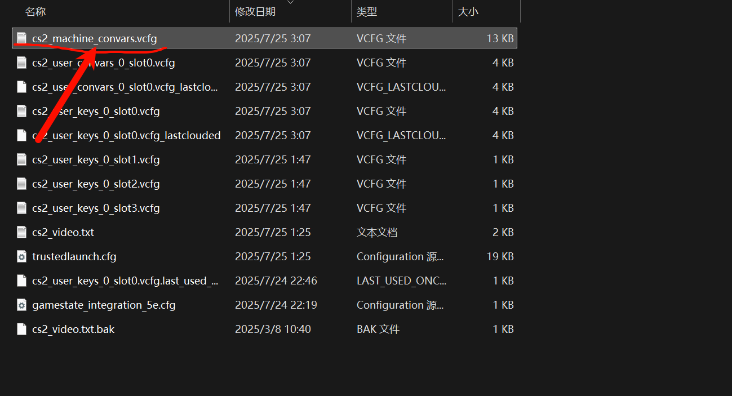Select the cs2_user_convars_0_slot0.vcfg file name

tap(104, 63)
